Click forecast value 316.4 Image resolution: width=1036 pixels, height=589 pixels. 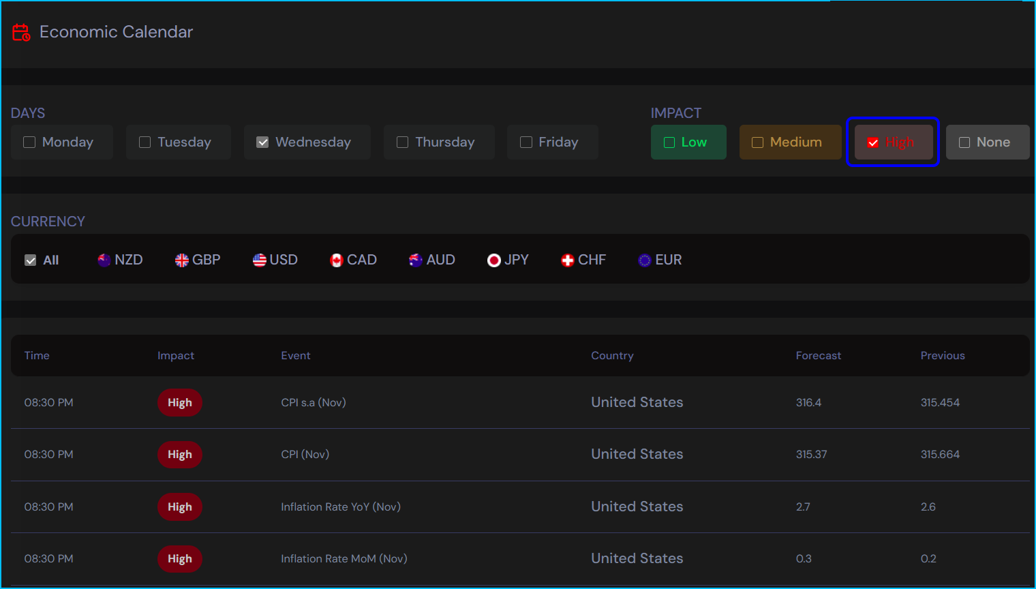(x=808, y=403)
